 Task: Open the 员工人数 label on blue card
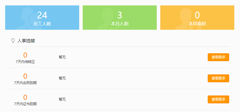click(x=42, y=24)
